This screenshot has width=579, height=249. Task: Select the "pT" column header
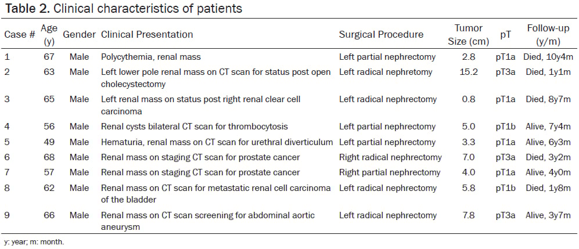(x=505, y=35)
